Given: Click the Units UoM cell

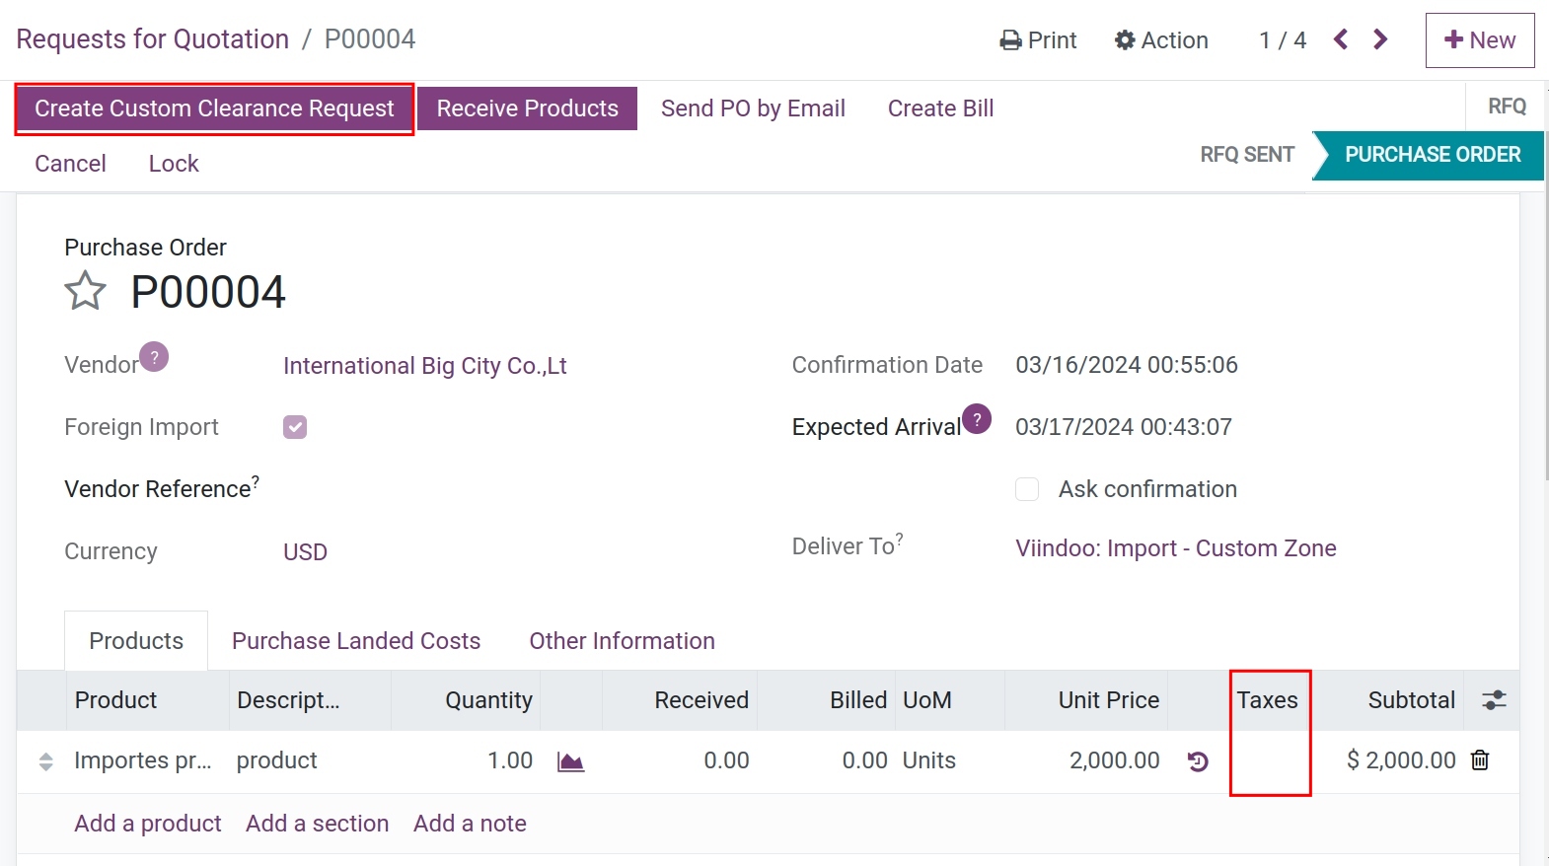Looking at the screenshot, I should (950, 760).
